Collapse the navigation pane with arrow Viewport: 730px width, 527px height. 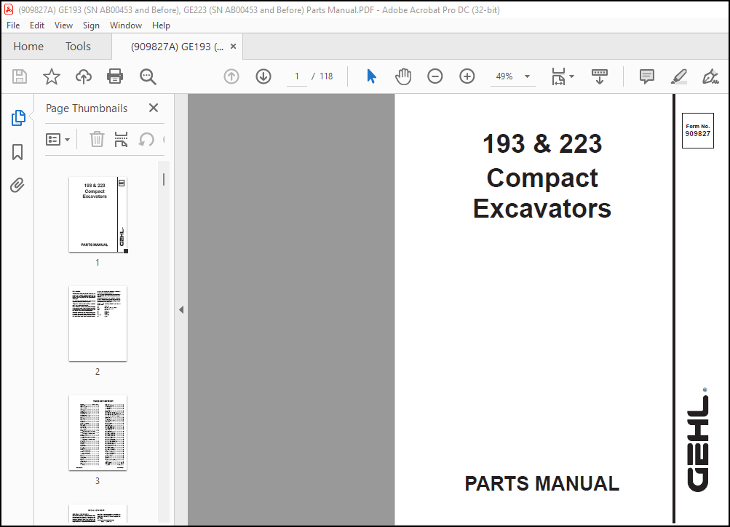(x=181, y=309)
